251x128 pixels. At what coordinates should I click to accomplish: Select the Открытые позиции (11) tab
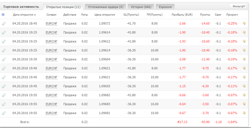63,7
